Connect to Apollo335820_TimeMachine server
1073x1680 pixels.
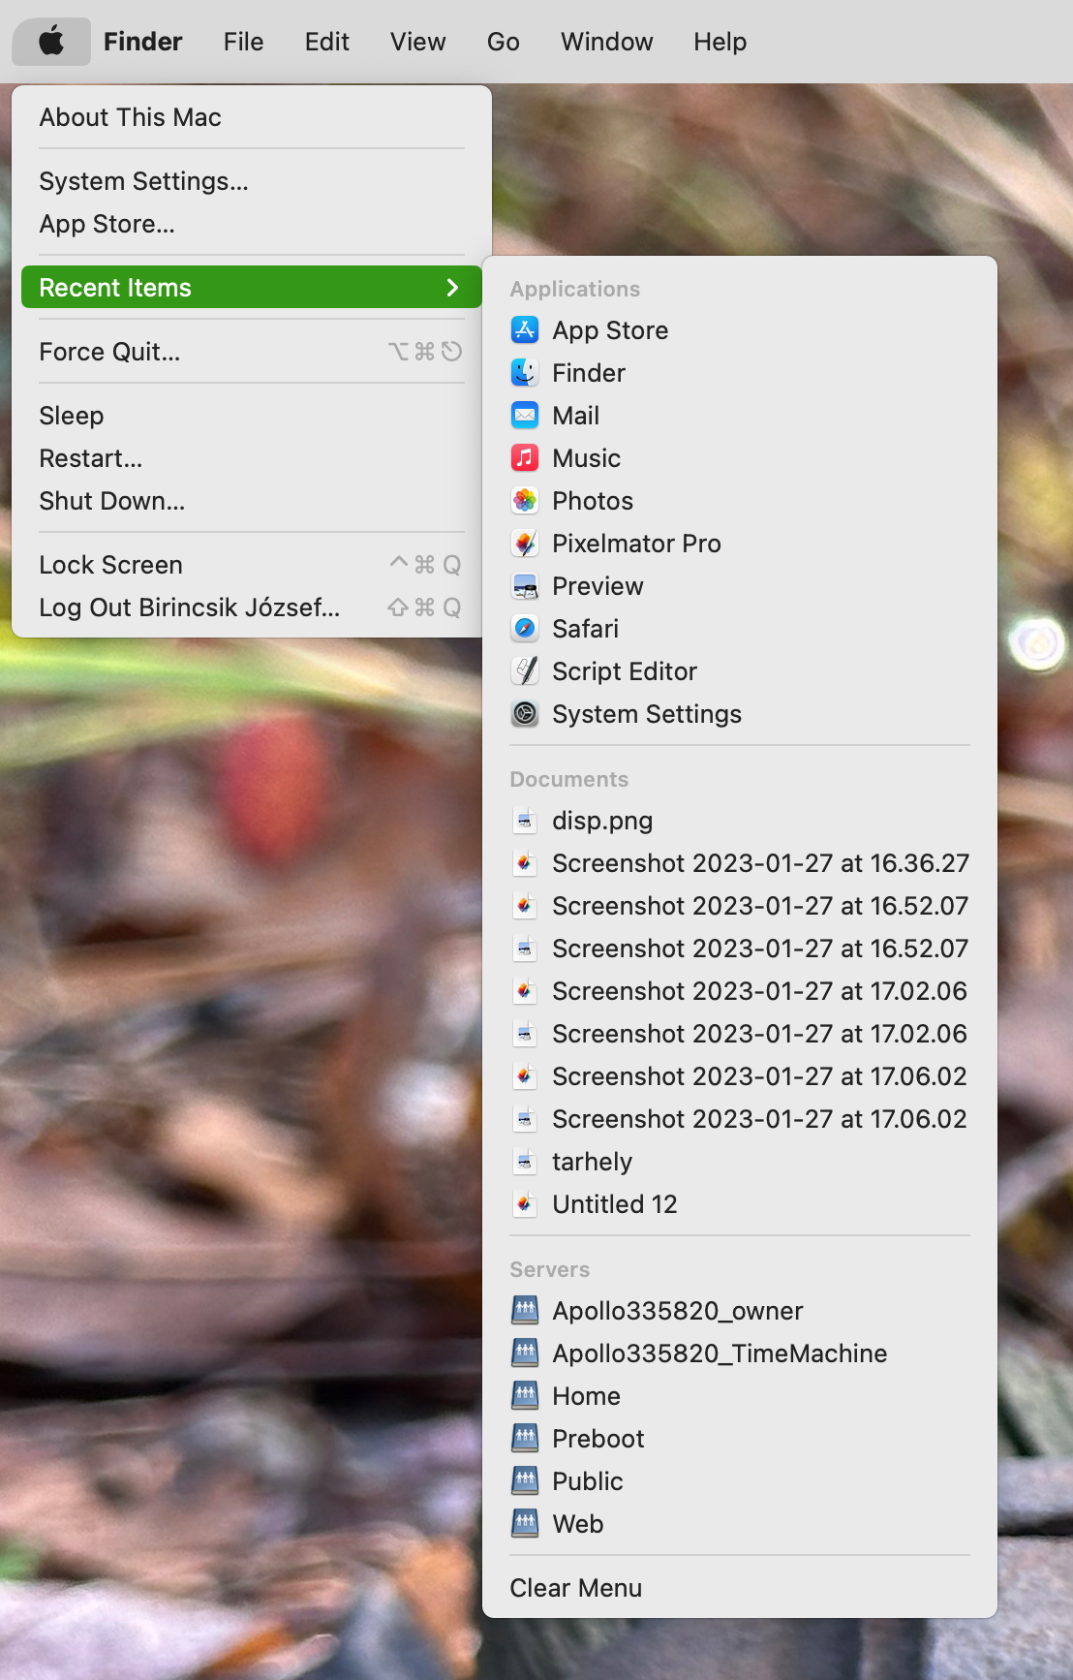point(740,1353)
